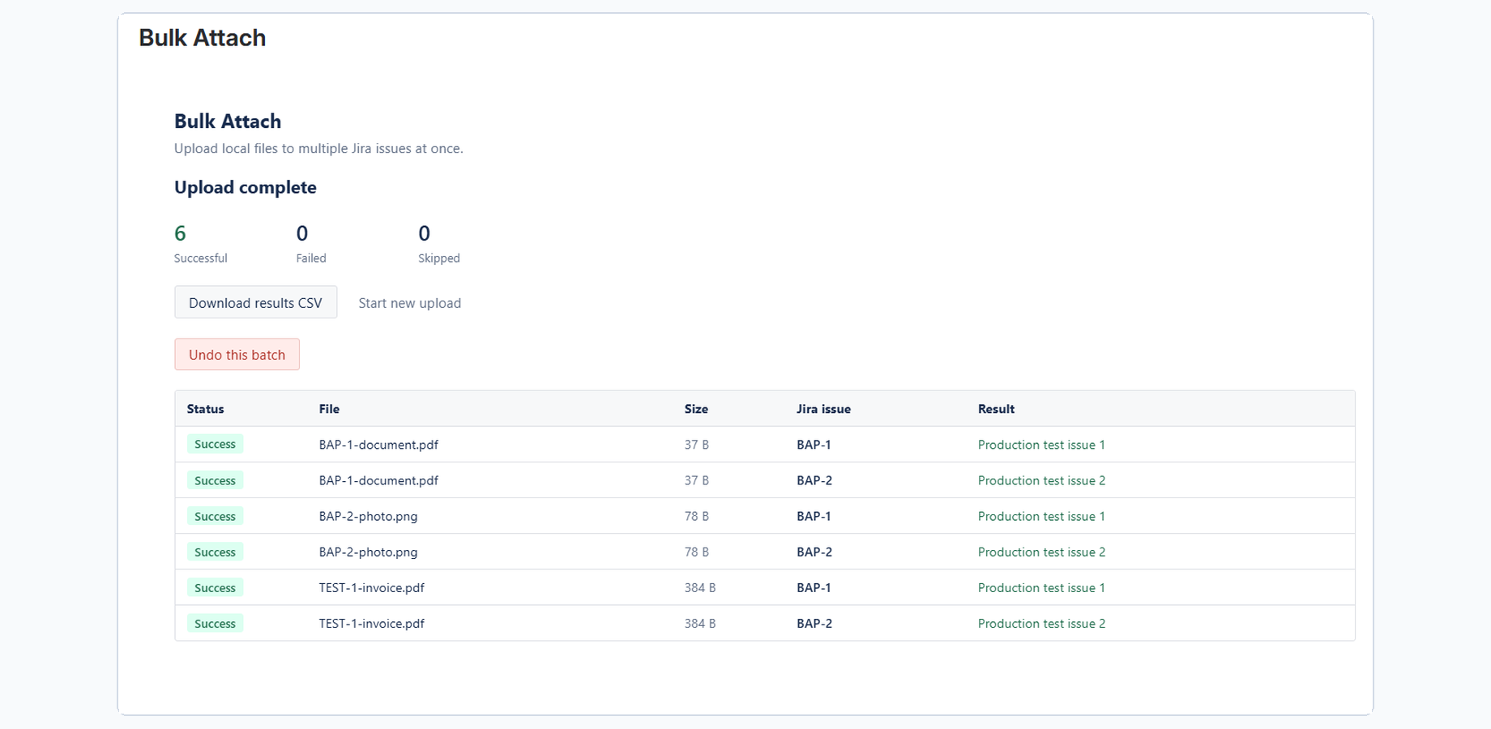Click Upload complete heading
Viewport: 1491px width, 729px height.
coord(245,187)
